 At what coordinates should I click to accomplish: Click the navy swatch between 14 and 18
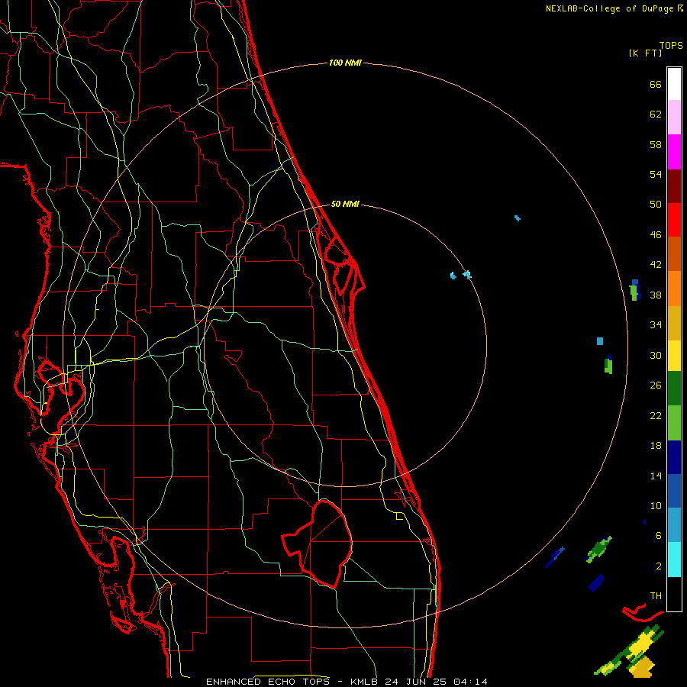tap(674, 457)
